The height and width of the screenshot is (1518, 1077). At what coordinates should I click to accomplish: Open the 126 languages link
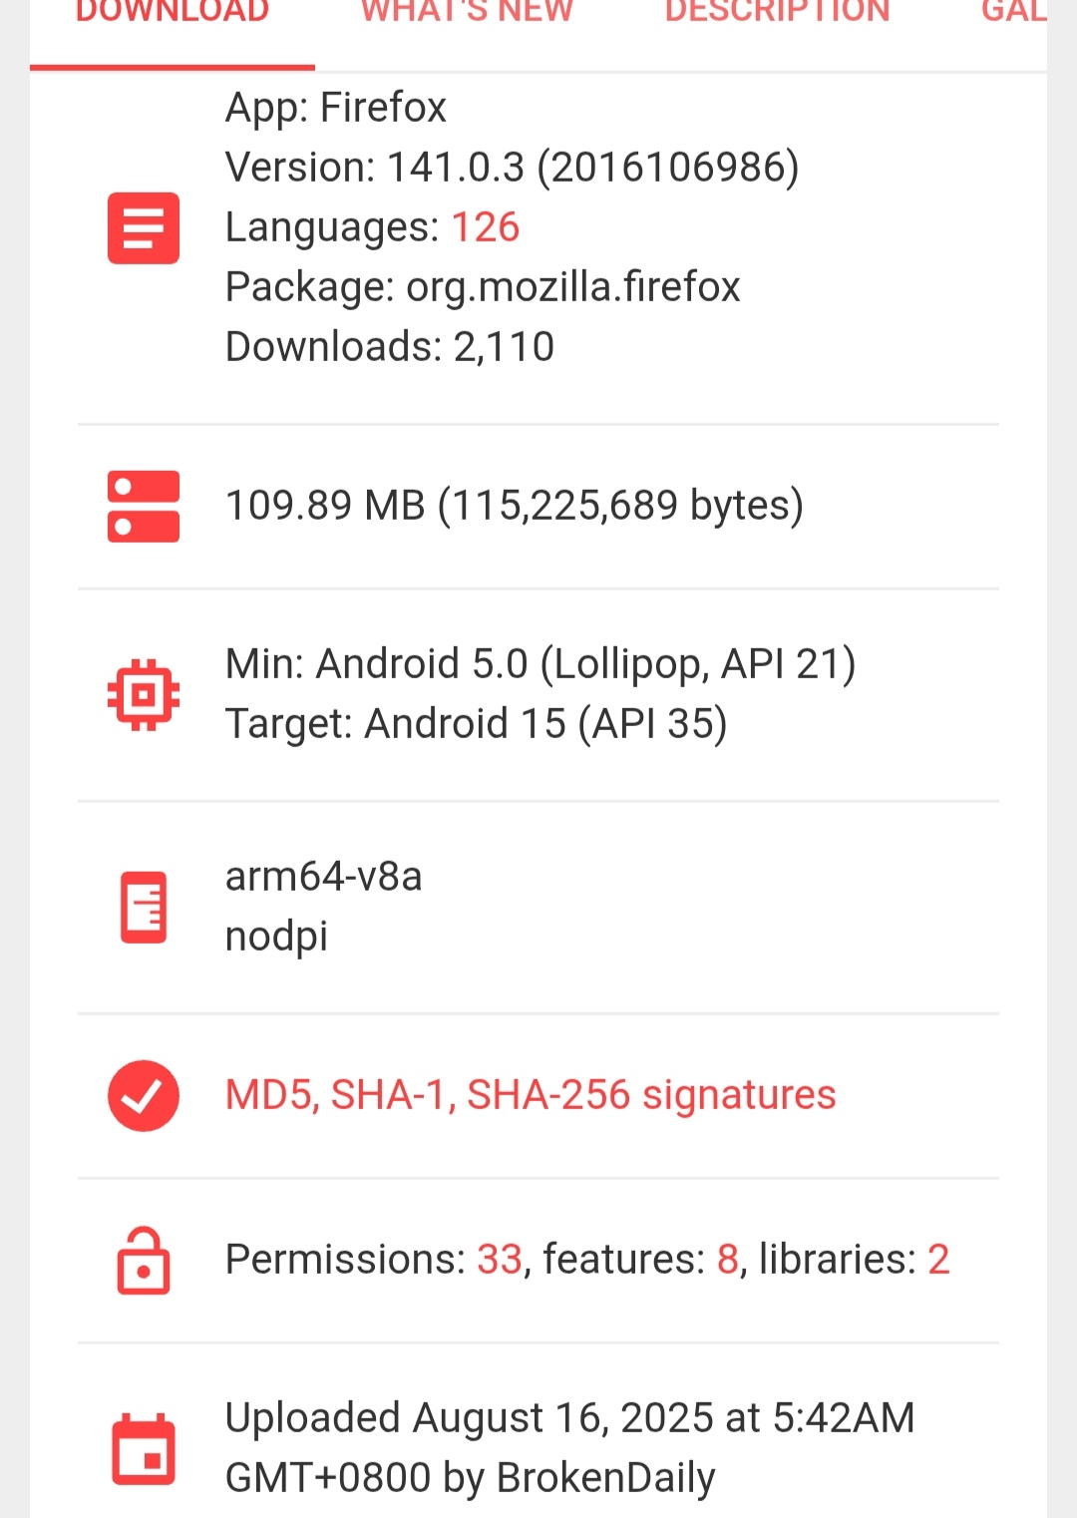pos(486,227)
